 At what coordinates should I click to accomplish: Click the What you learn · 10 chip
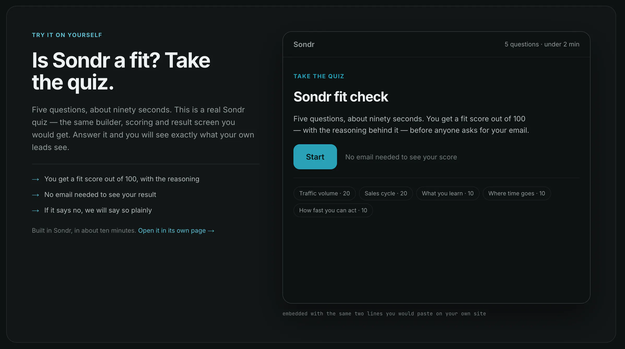coord(448,194)
